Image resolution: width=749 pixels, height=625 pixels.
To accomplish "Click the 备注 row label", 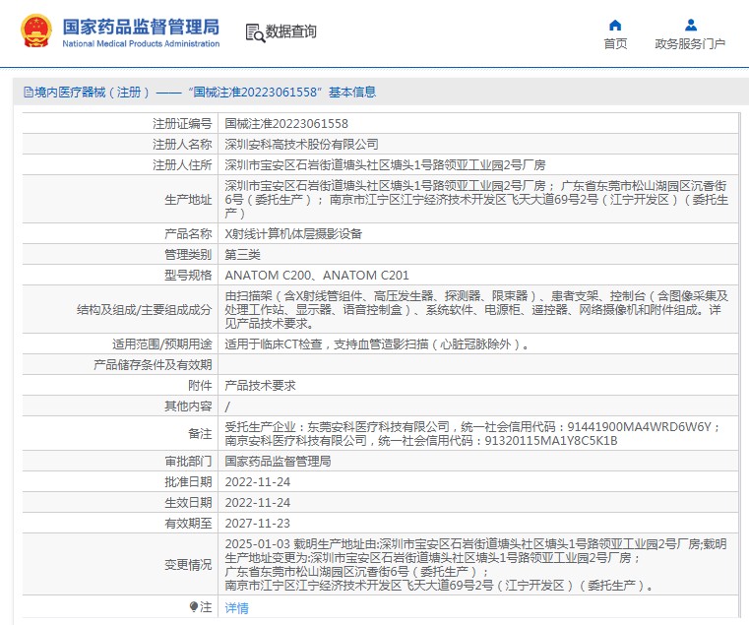I will pos(200,433).
